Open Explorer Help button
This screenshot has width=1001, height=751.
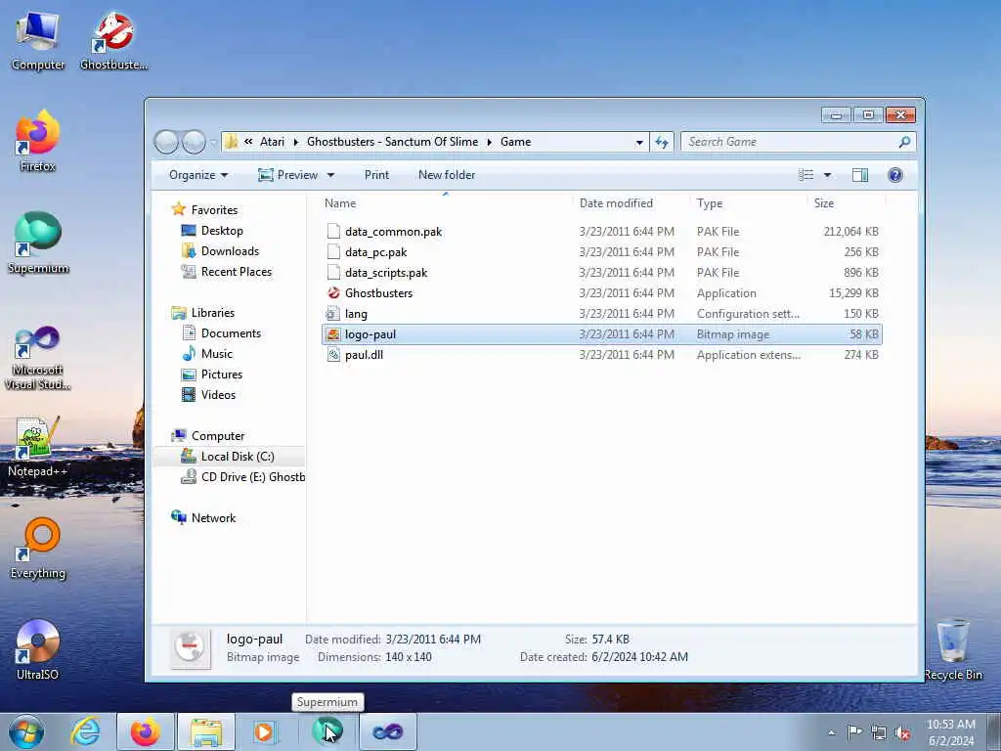pyautogui.click(x=895, y=175)
